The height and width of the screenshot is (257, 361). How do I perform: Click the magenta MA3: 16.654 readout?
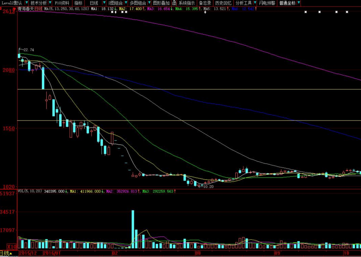click(158, 9)
